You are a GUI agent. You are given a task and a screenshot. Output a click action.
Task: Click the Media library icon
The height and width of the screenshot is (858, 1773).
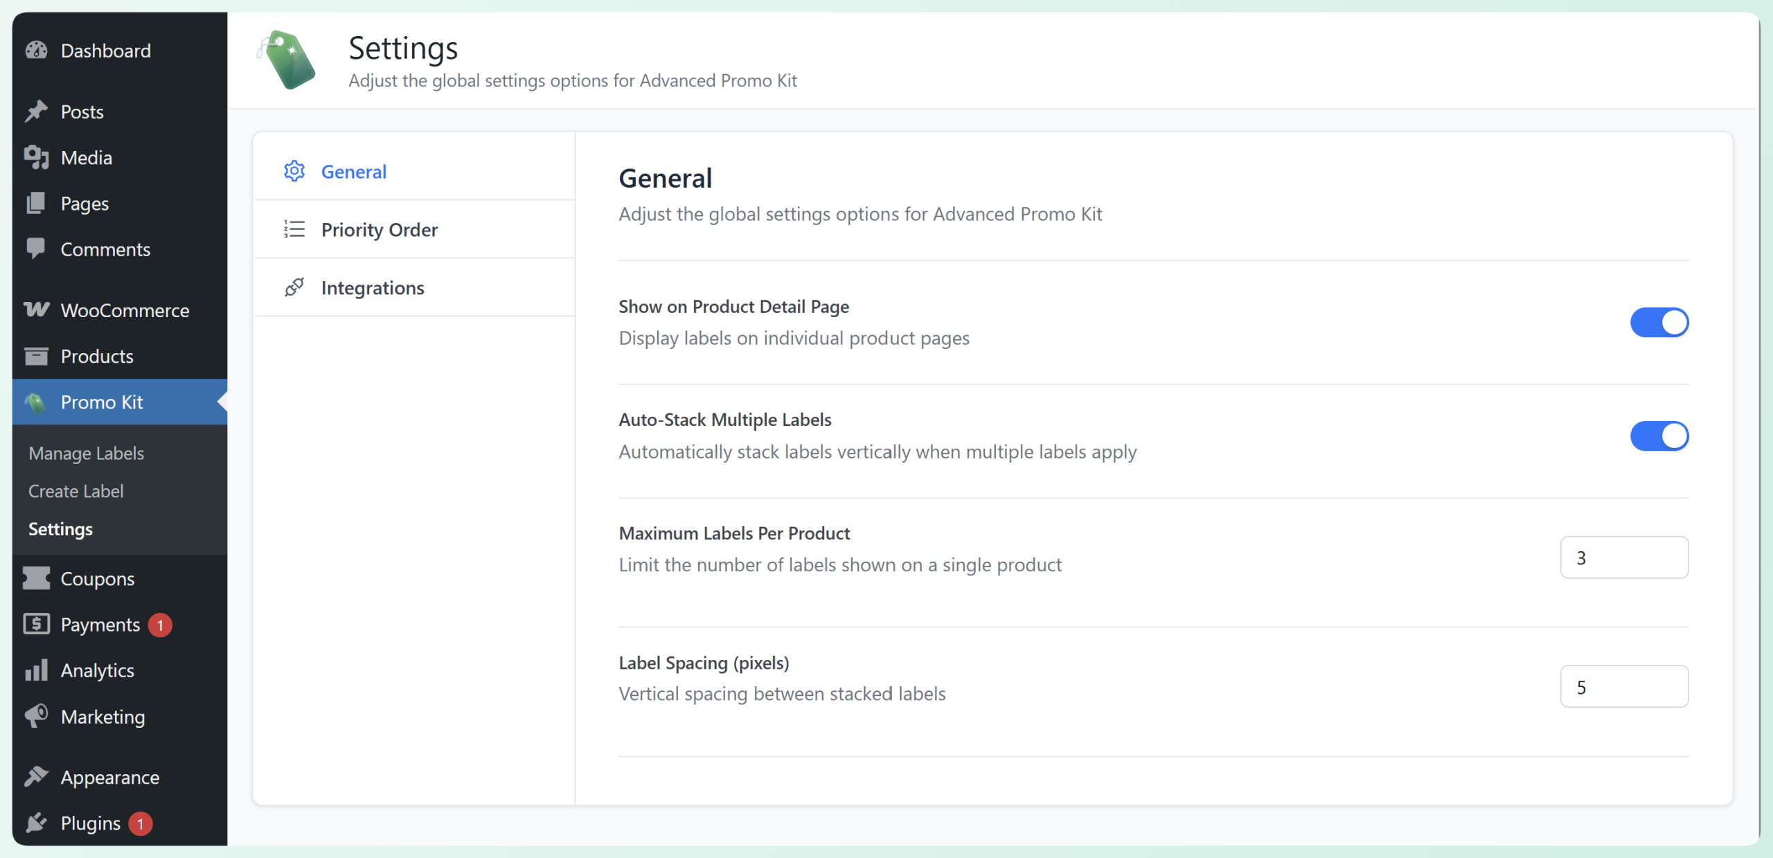coord(36,157)
